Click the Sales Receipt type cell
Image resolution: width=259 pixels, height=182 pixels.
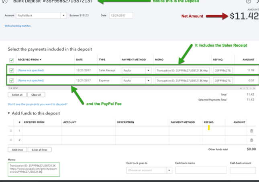[x=107, y=70]
